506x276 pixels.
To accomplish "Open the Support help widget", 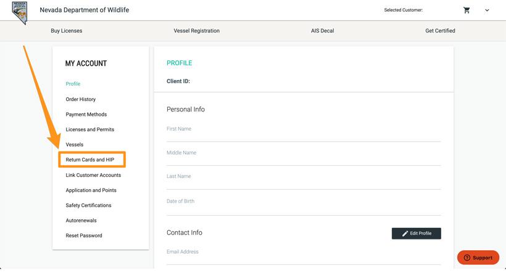I will (478, 258).
